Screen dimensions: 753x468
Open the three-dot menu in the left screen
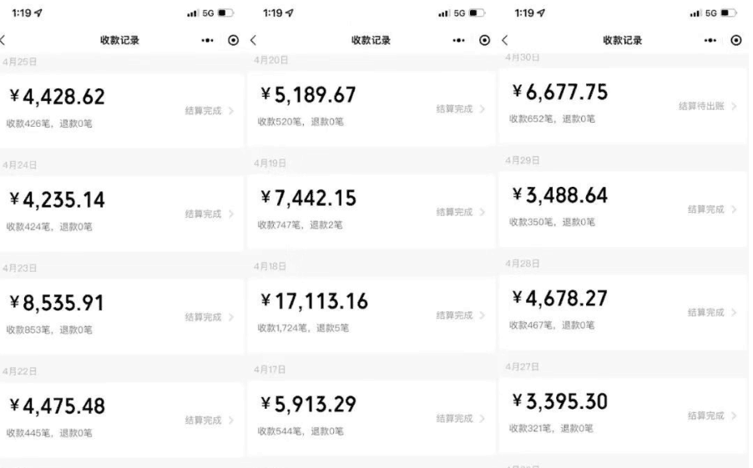tap(208, 40)
